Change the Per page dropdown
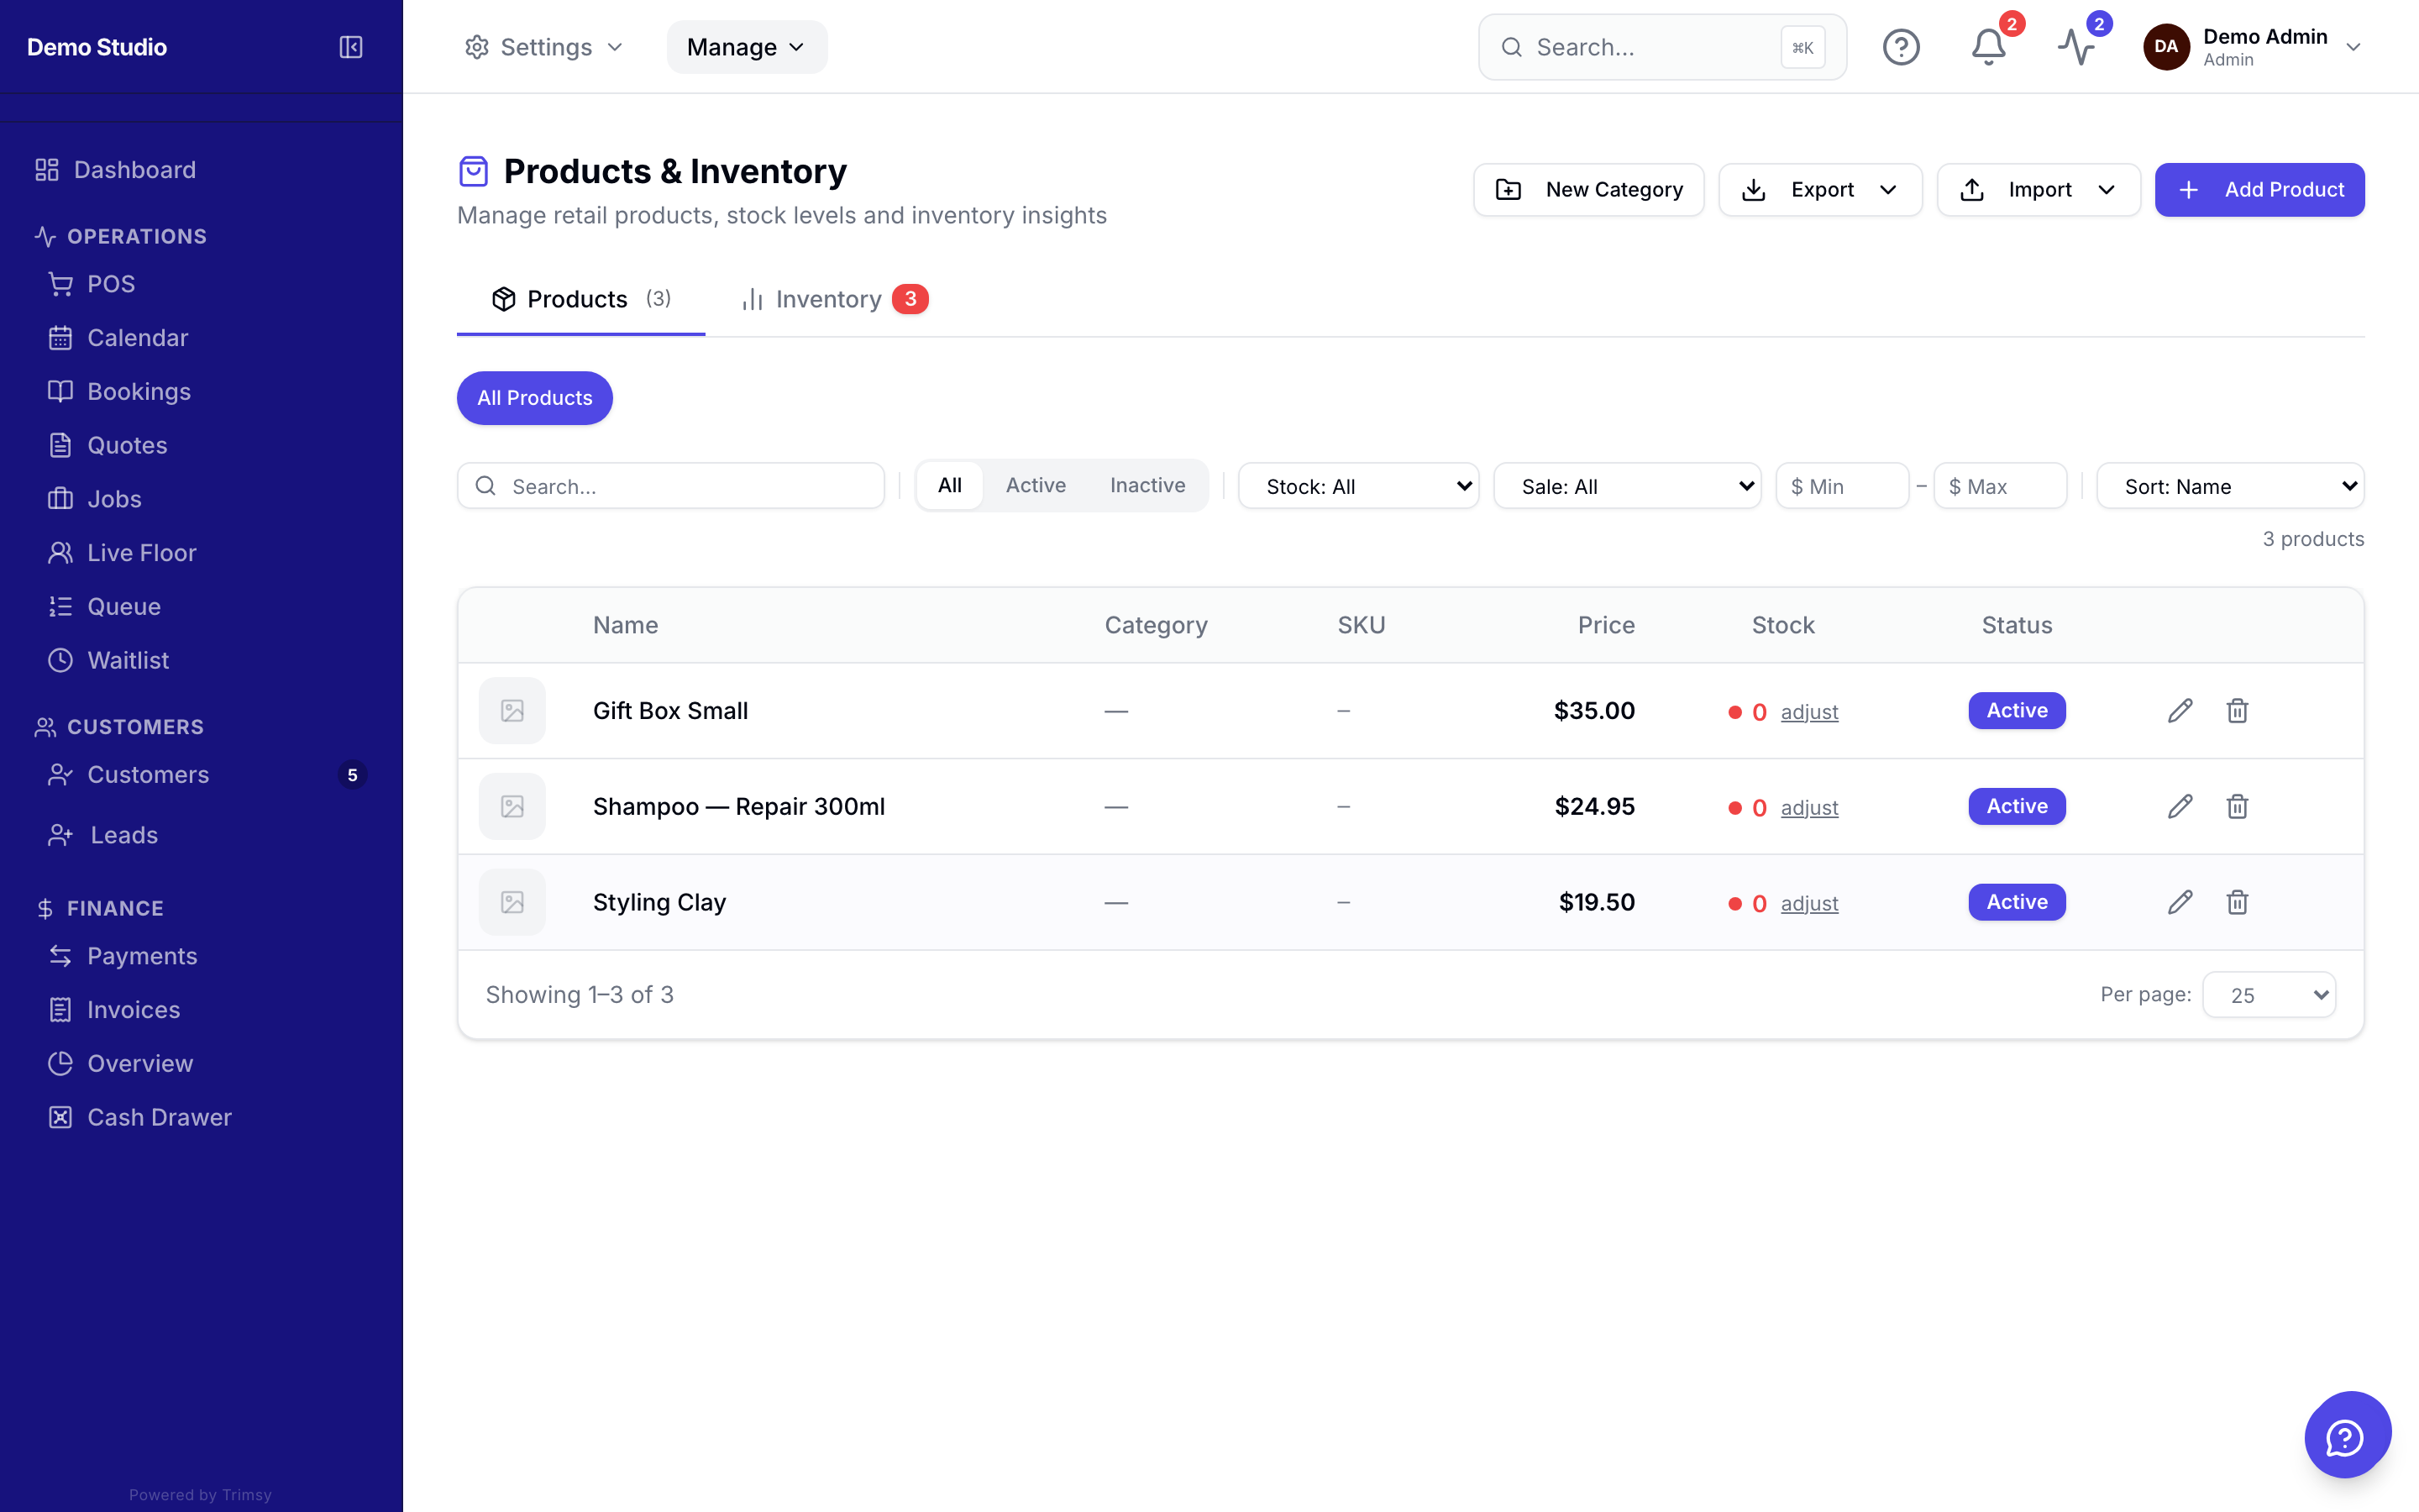The image size is (2419, 1512). (2268, 995)
